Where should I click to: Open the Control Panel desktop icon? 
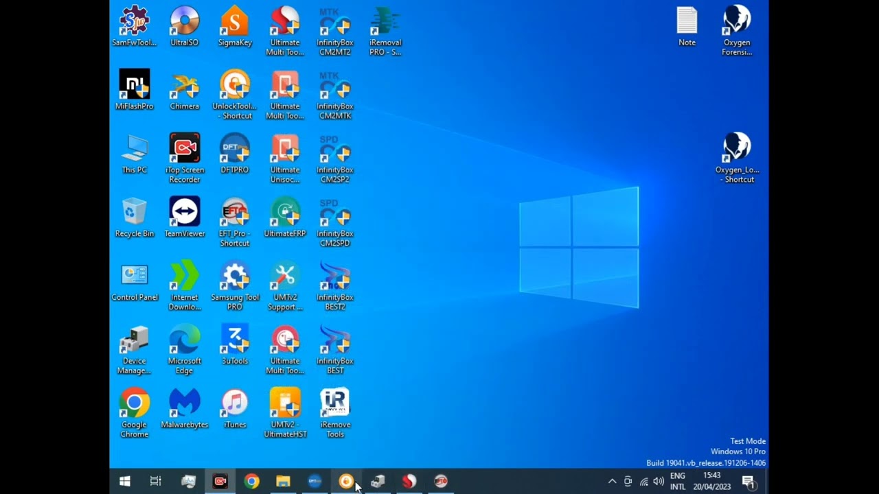(x=134, y=281)
